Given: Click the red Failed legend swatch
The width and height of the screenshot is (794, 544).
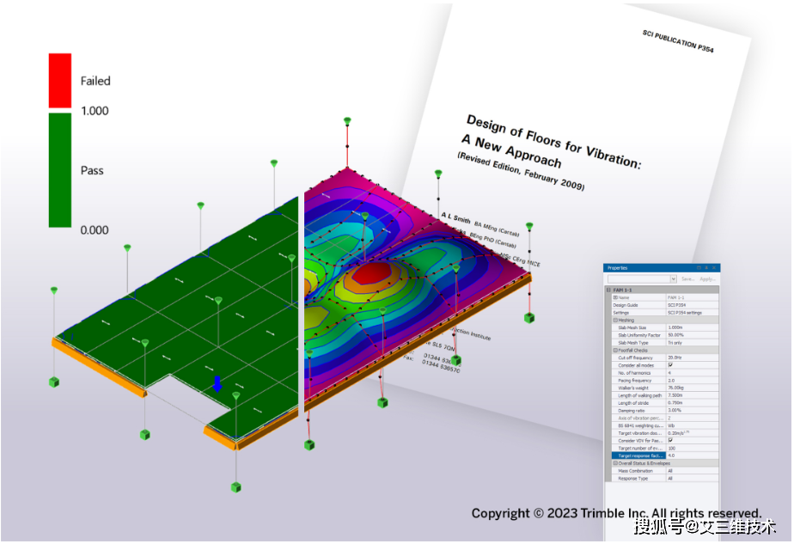Looking at the screenshot, I should [60, 81].
